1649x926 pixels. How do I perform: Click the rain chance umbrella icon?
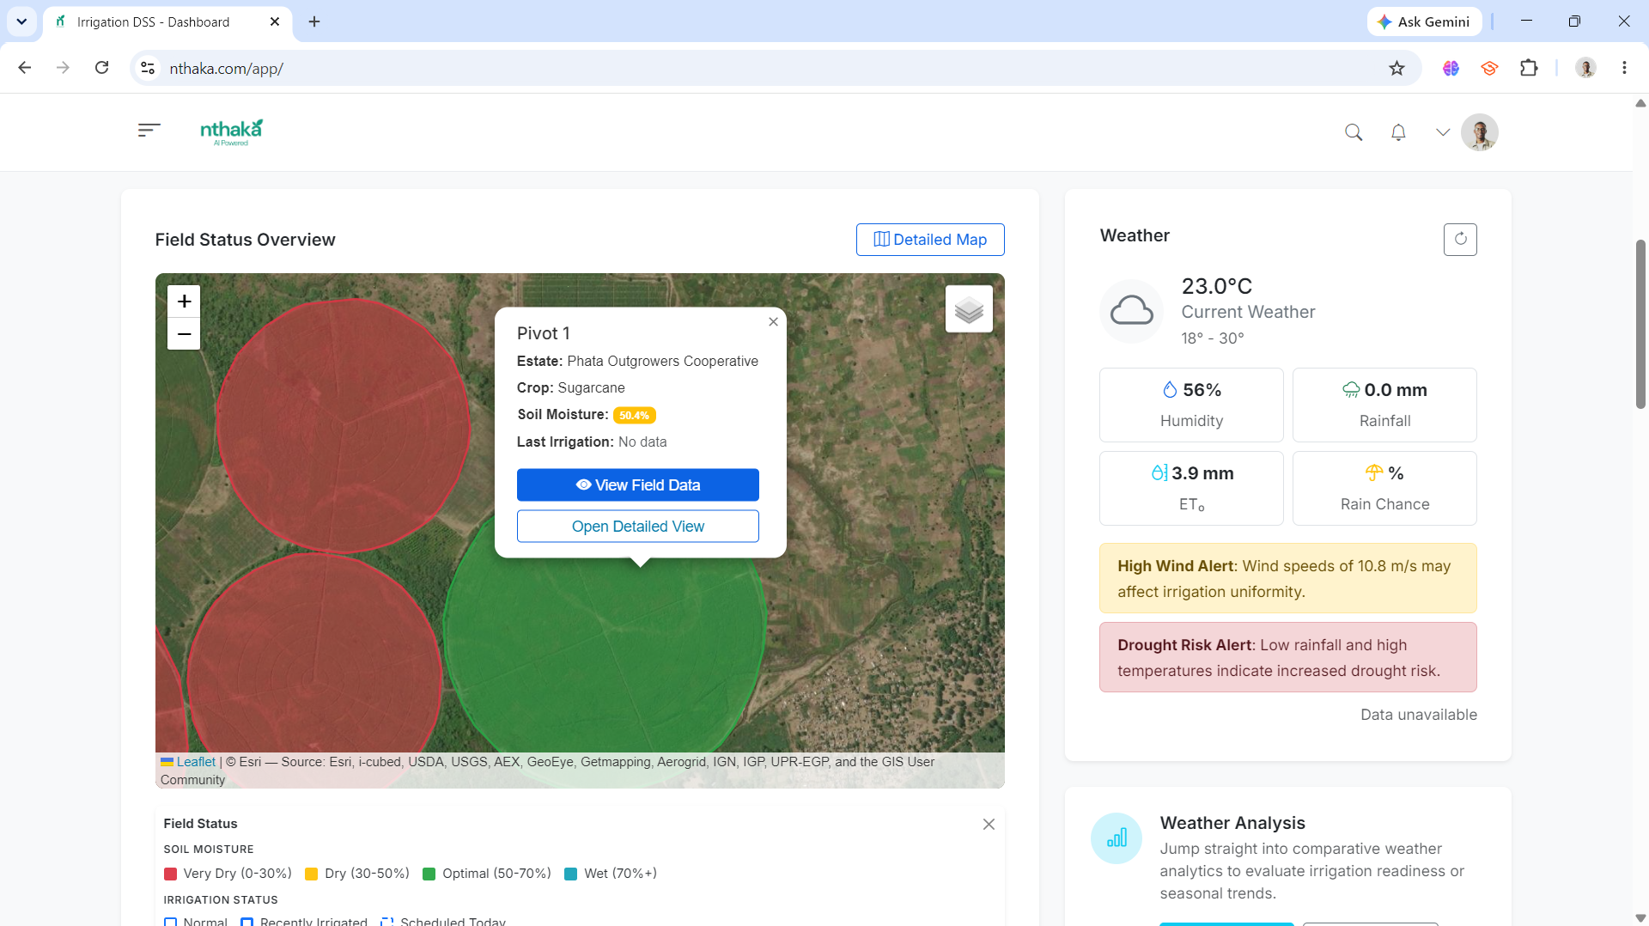[x=1374, y=473]
